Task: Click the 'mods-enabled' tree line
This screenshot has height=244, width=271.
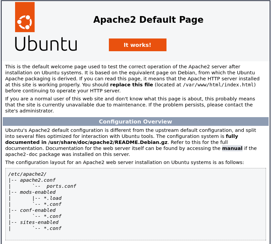Action: 38,192
